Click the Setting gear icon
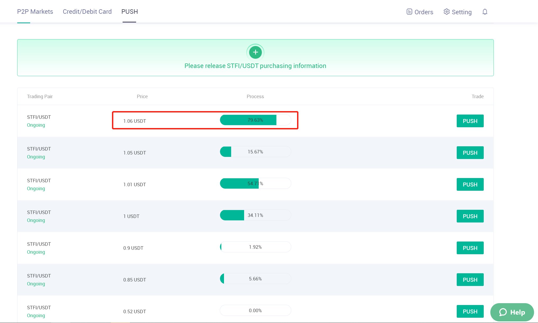Viewport: 538px width, 323px height. click(x=447, y=12)
